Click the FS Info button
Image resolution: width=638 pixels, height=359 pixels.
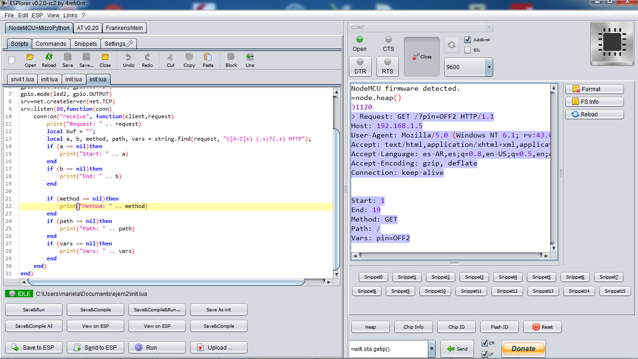coord(594,101)
